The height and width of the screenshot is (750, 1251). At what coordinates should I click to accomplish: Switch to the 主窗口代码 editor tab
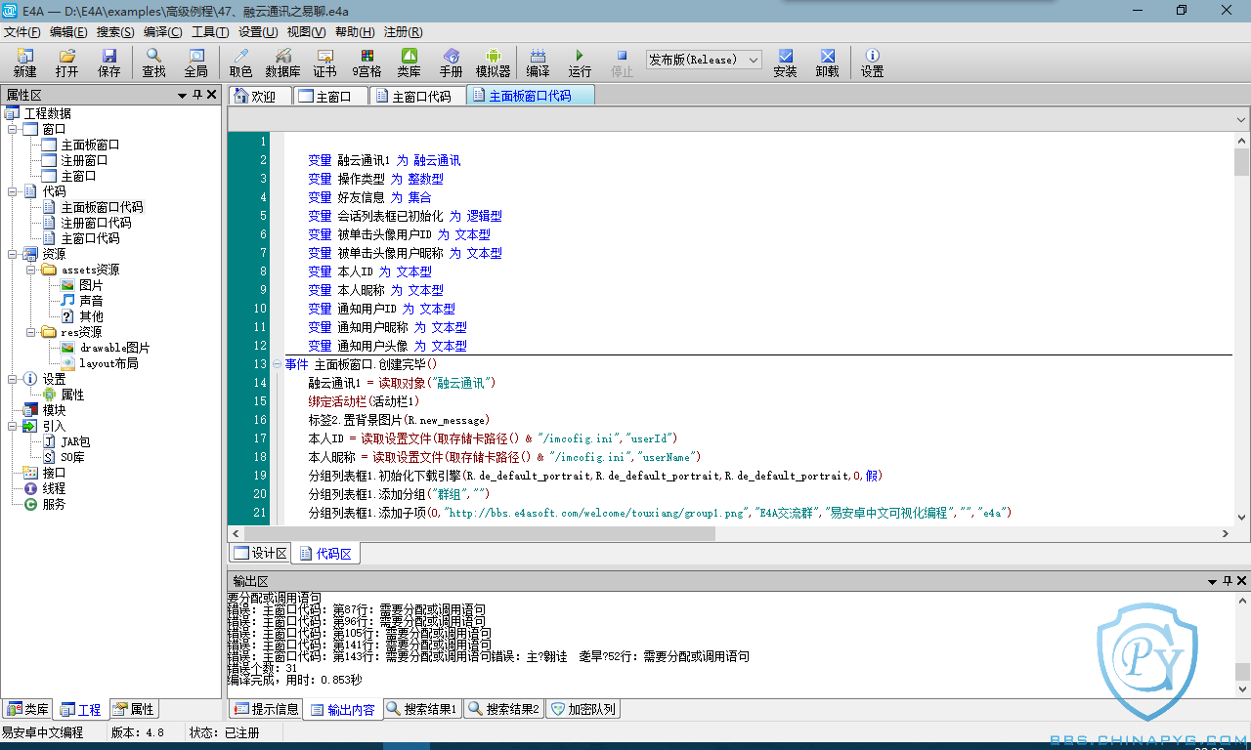419,96
